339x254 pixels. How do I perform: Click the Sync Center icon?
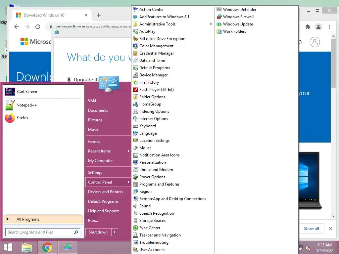[x=135, y=228]
